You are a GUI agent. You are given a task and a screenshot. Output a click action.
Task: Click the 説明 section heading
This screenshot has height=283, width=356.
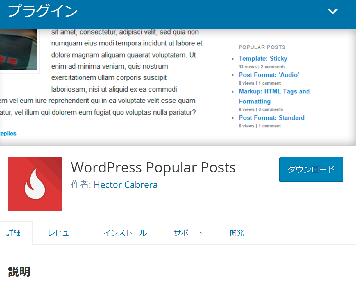pos(19,272)
